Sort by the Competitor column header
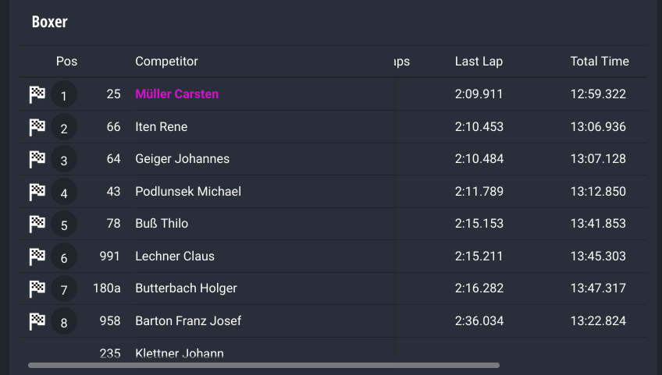 coord(166,62)
